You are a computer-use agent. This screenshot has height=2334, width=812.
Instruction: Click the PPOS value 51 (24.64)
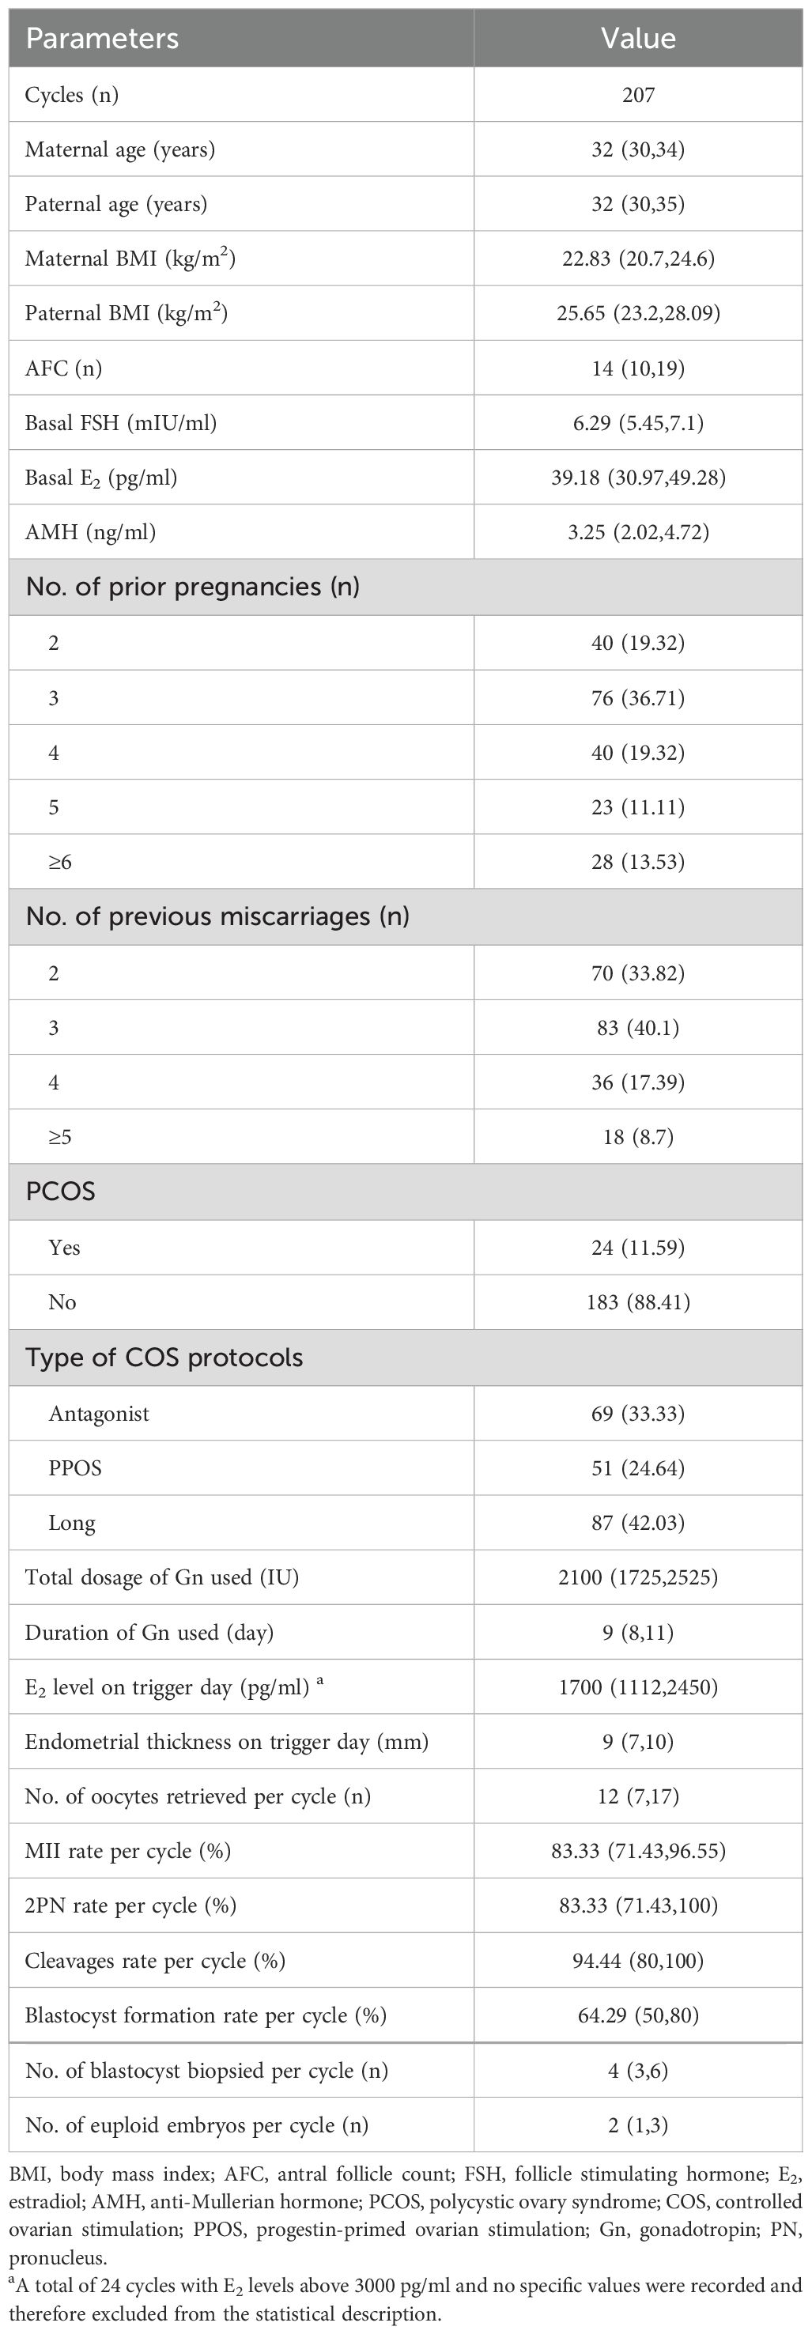638,1467
